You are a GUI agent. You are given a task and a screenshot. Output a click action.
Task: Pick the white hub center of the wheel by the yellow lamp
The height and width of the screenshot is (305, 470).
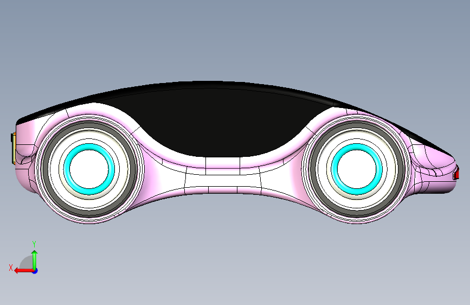point(89,169)
